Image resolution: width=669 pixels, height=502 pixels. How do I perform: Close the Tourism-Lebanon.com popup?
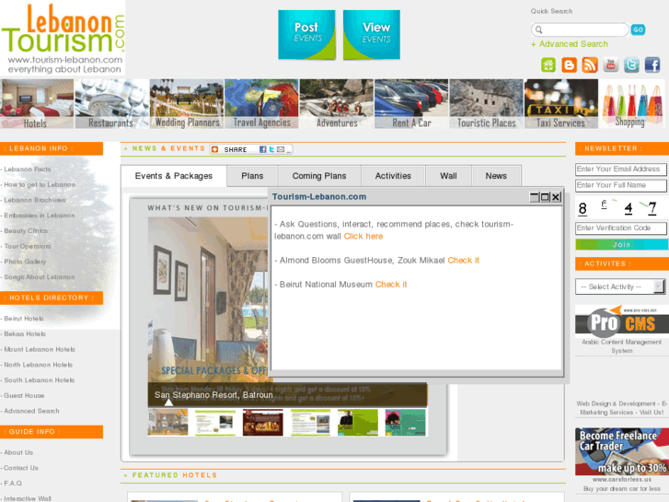[556, 197]
